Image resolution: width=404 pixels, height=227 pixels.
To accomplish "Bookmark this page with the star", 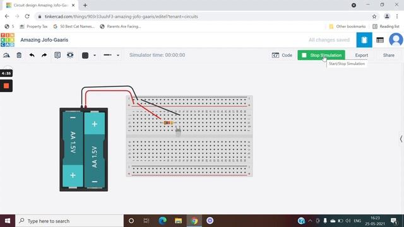I will click(374, 16).
